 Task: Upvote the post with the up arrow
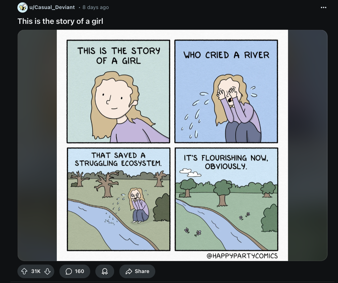(x=24, y=271)
